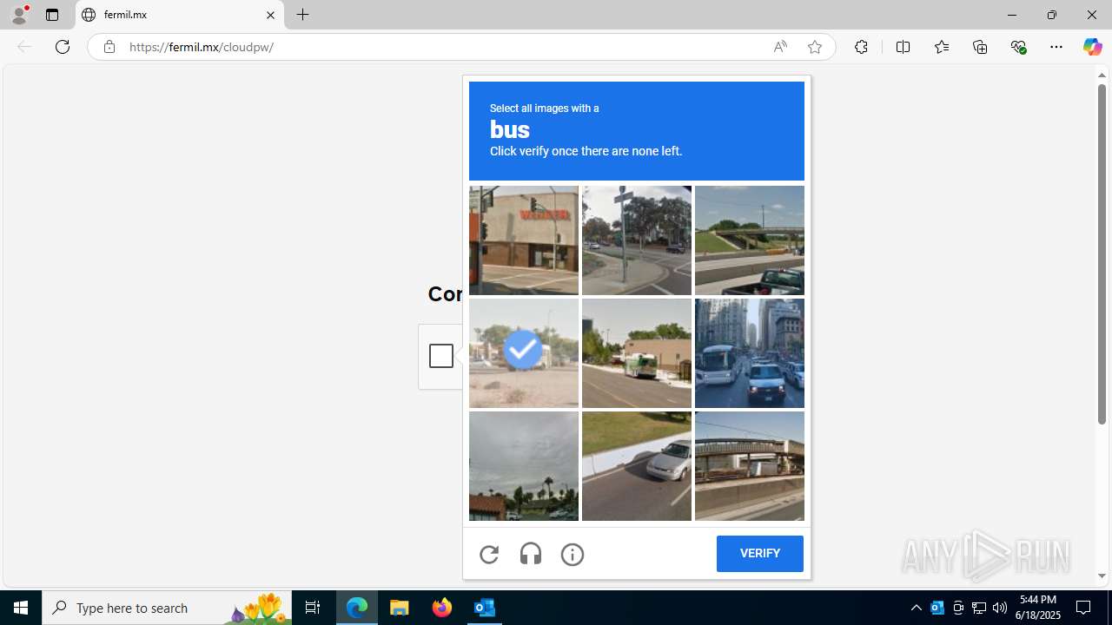1112x625 pixels.
Task: Switch to the fermil.mx tab
Action: (180, 15)
